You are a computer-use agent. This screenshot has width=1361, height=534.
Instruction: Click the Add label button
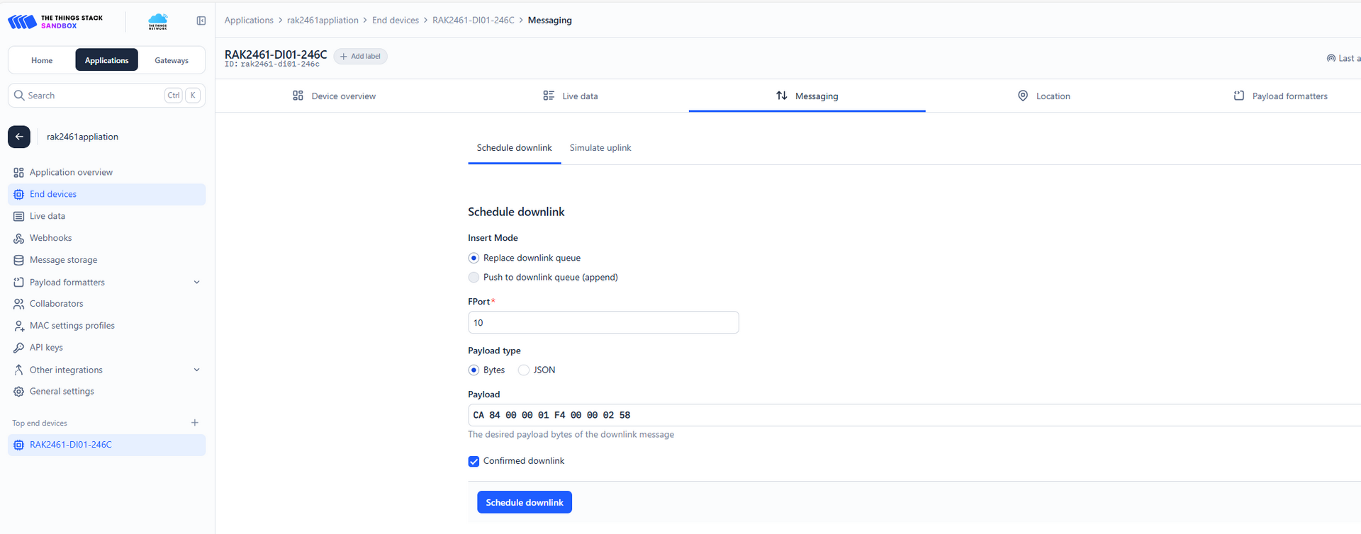pos(360,57)
